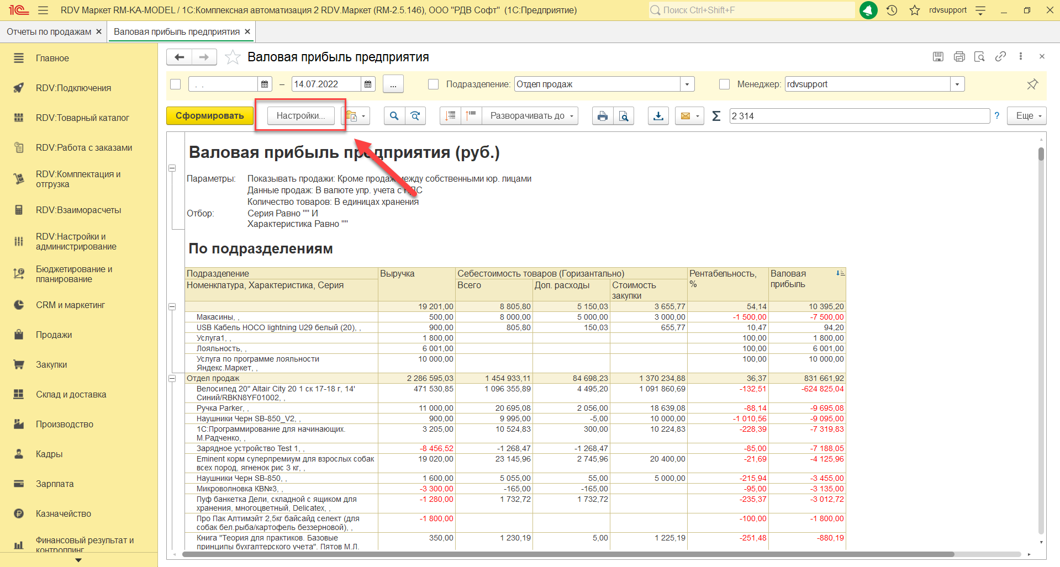Screen dimensions: 1060x567
Task: Click the save report download icon
Action: pos(658,116)
